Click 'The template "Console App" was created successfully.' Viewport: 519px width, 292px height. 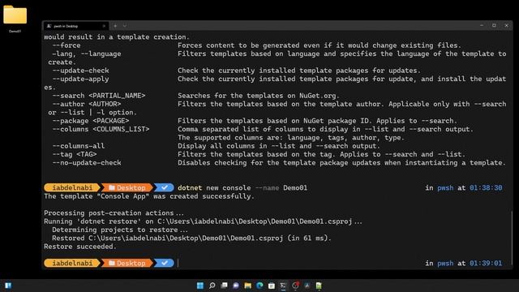tap(149, 196)
